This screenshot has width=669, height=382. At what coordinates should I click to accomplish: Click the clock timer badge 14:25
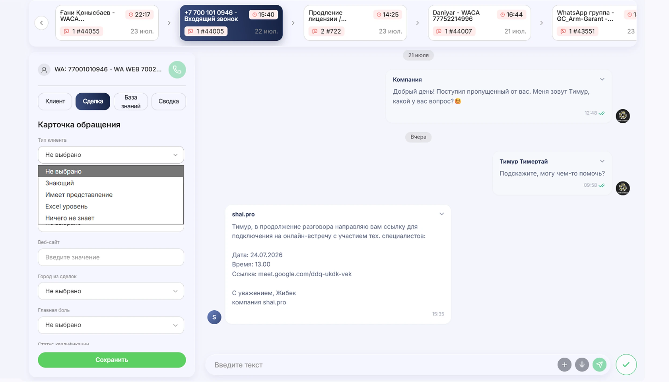pyautogui.click(x=387, y=14)
